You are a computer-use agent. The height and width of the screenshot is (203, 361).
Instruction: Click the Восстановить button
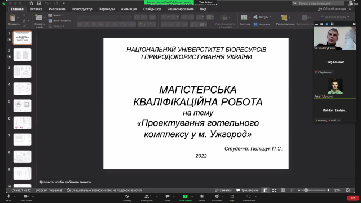pyautogui.click(x=60, y=21)
